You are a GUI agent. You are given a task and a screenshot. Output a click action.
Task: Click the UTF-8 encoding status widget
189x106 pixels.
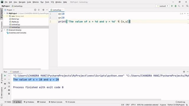pyautogui.click(x=133, y=105)
